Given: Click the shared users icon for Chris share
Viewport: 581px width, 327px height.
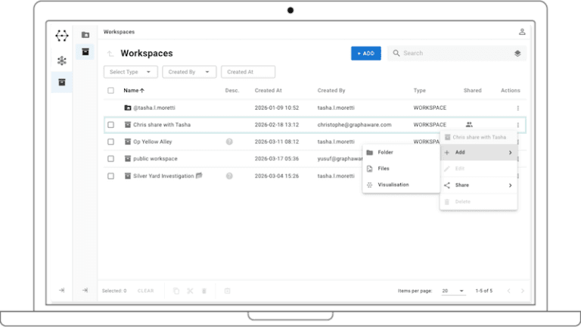Looking at the screenshot, I should click(x=469, y=124).
